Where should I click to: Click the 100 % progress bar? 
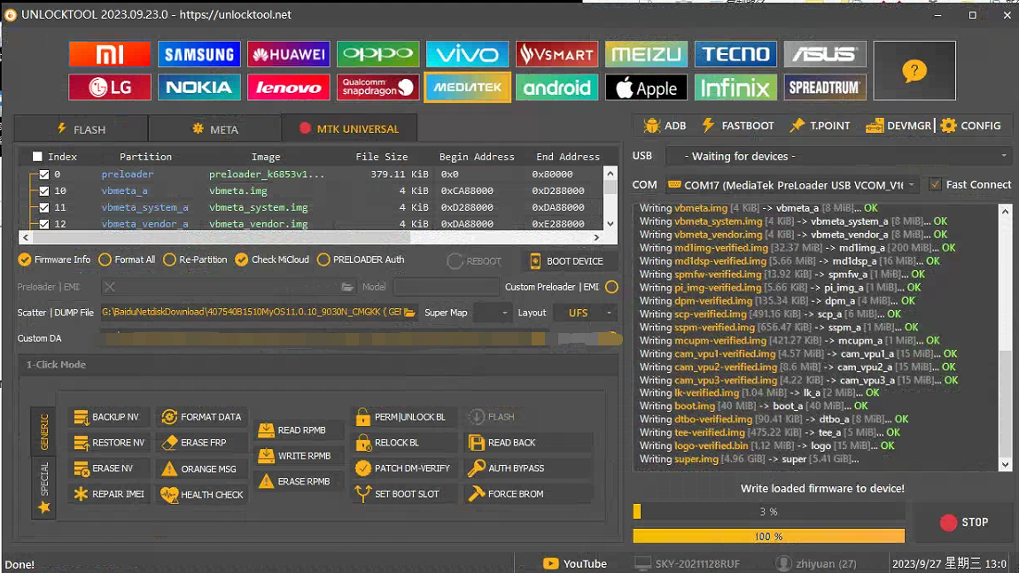pos(769,537)
